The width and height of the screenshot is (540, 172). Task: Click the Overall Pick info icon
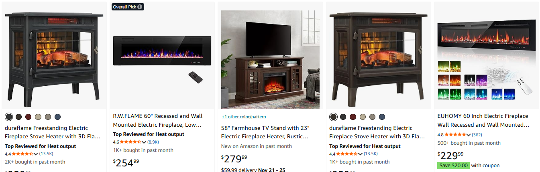pos(140,7)
